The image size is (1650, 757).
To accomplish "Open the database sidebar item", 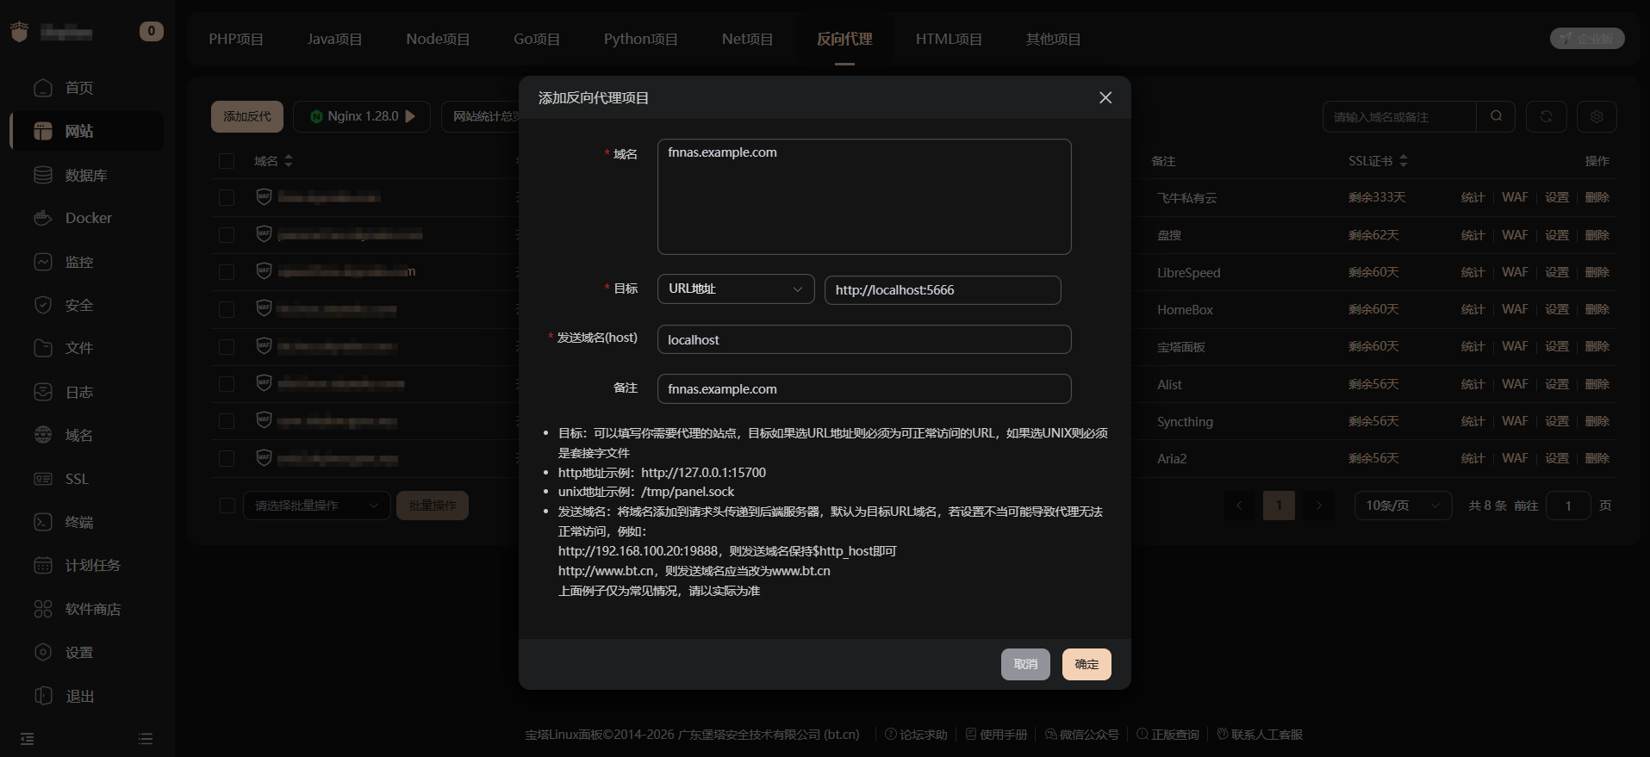I will click(x=85, y=175).
